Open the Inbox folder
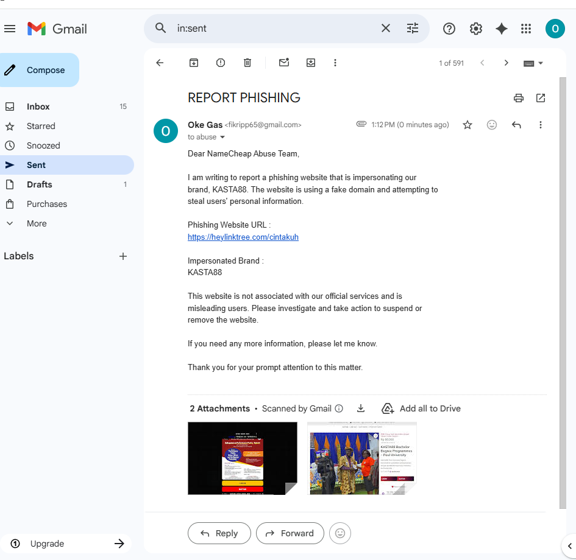 pyautogui.click(x=66, y=107)
